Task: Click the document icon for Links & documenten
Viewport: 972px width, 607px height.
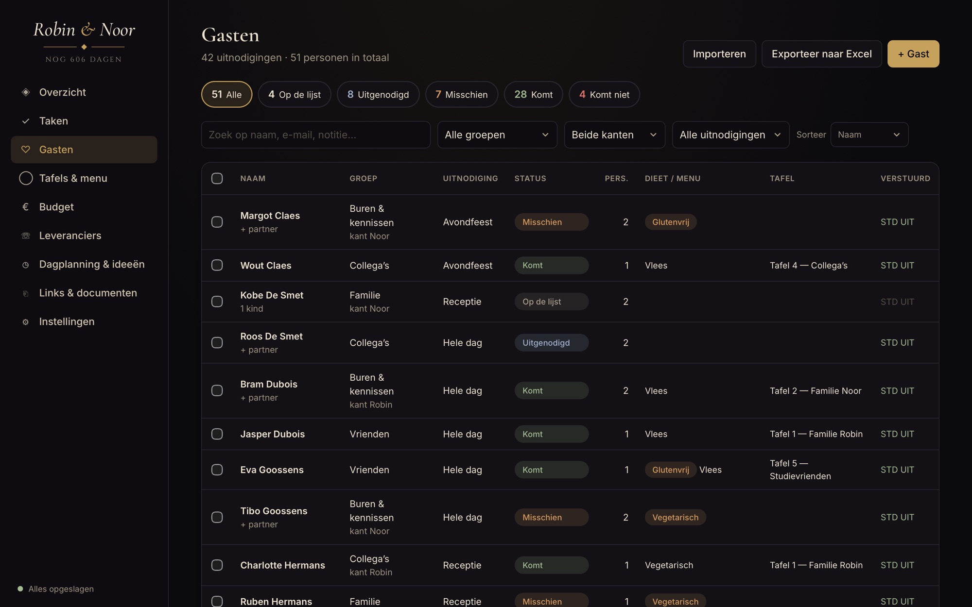Action: [x=26, y=293]
